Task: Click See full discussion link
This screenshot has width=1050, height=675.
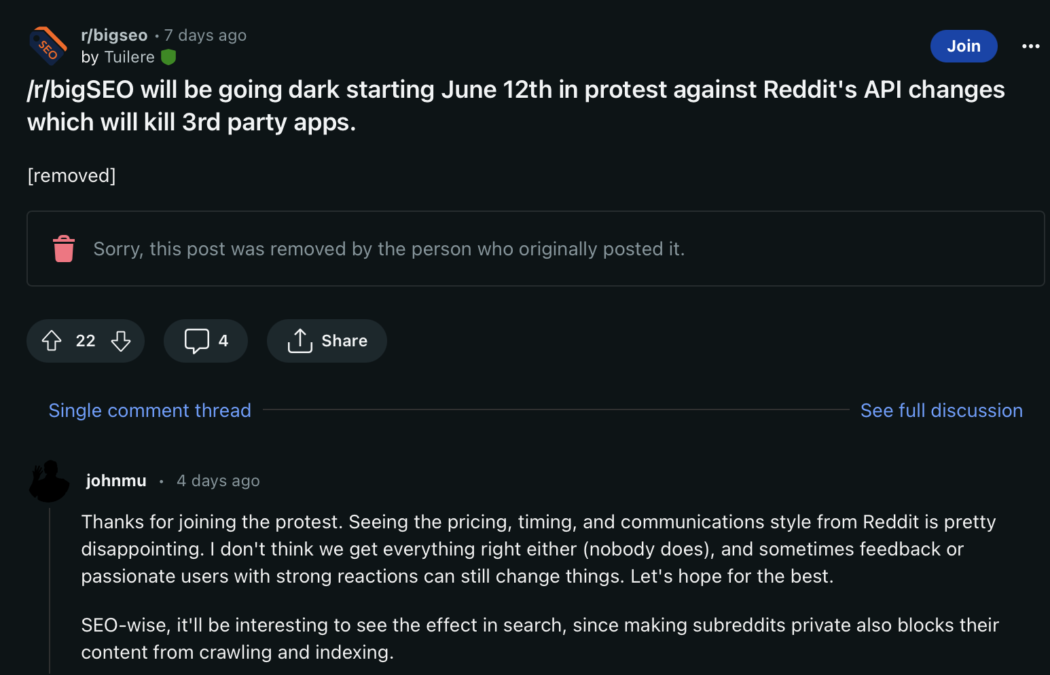Action: (941, 410)
